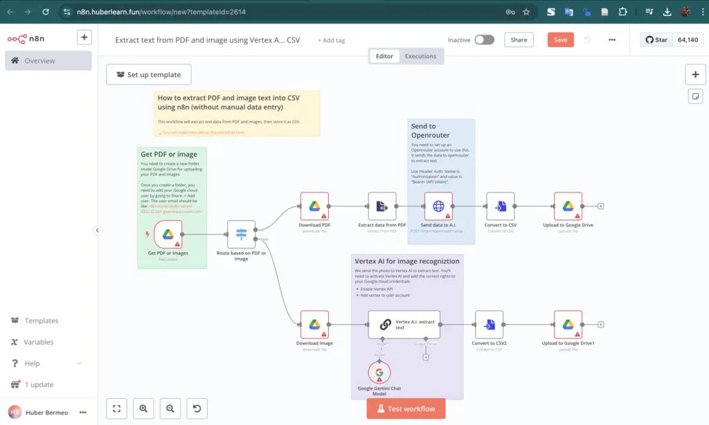Click the Get PDF or image note heading
The height and width of the screenshot is (425, 709).
pyautogui.click(x=169, y=154)
